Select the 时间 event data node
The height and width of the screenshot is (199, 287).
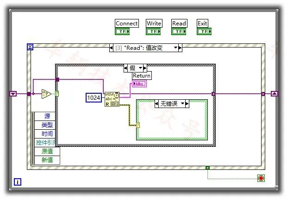click(45, 134)
